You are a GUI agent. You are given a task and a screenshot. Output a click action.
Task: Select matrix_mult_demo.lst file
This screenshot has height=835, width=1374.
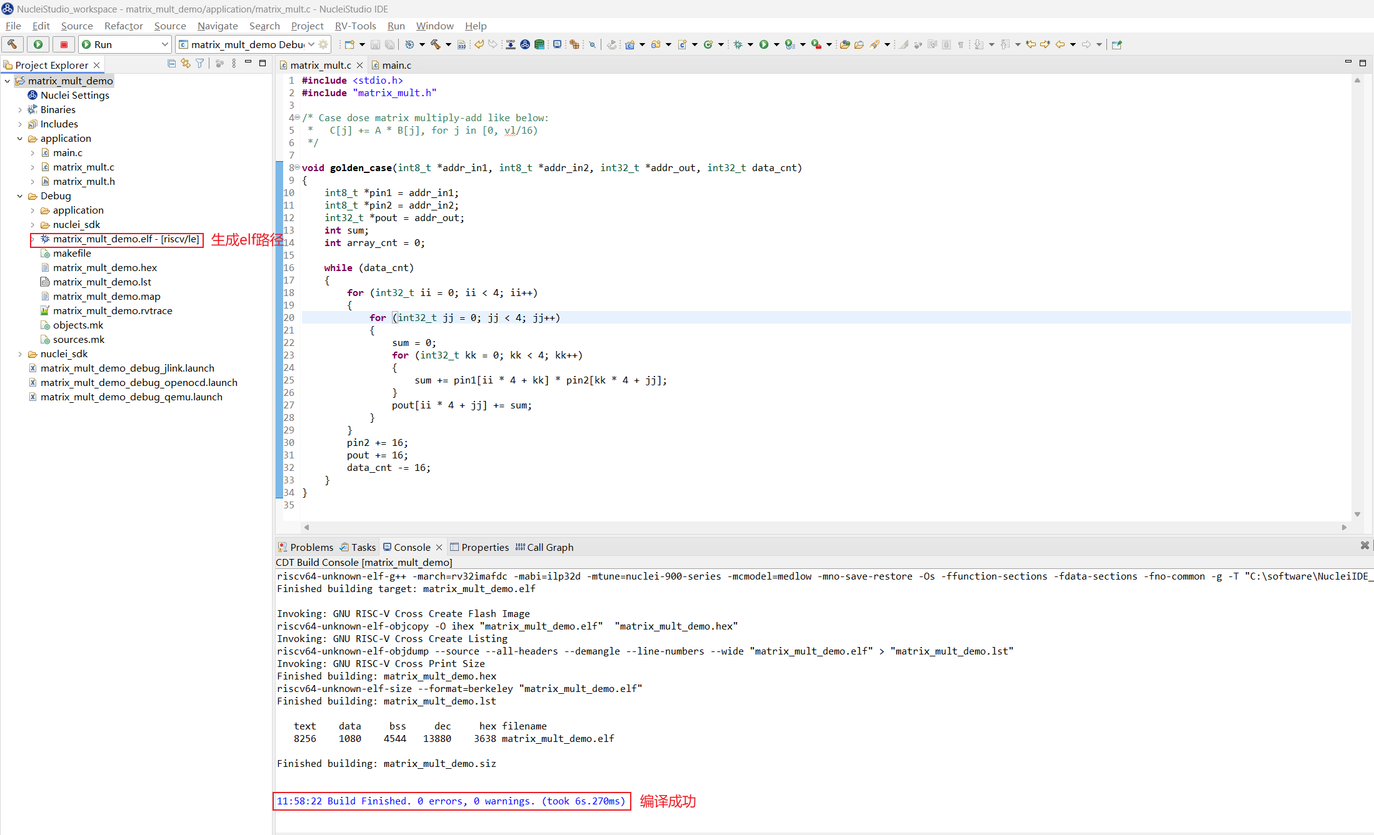click(x=96, y=282)
